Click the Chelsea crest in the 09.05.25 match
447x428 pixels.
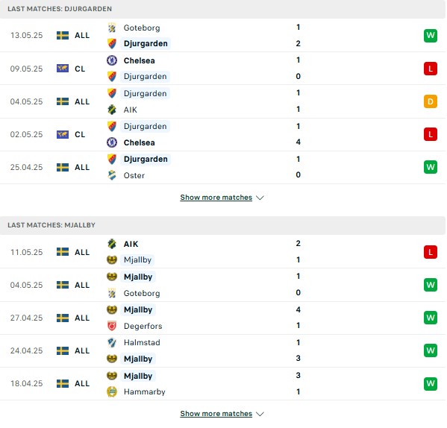pos(112,60)
